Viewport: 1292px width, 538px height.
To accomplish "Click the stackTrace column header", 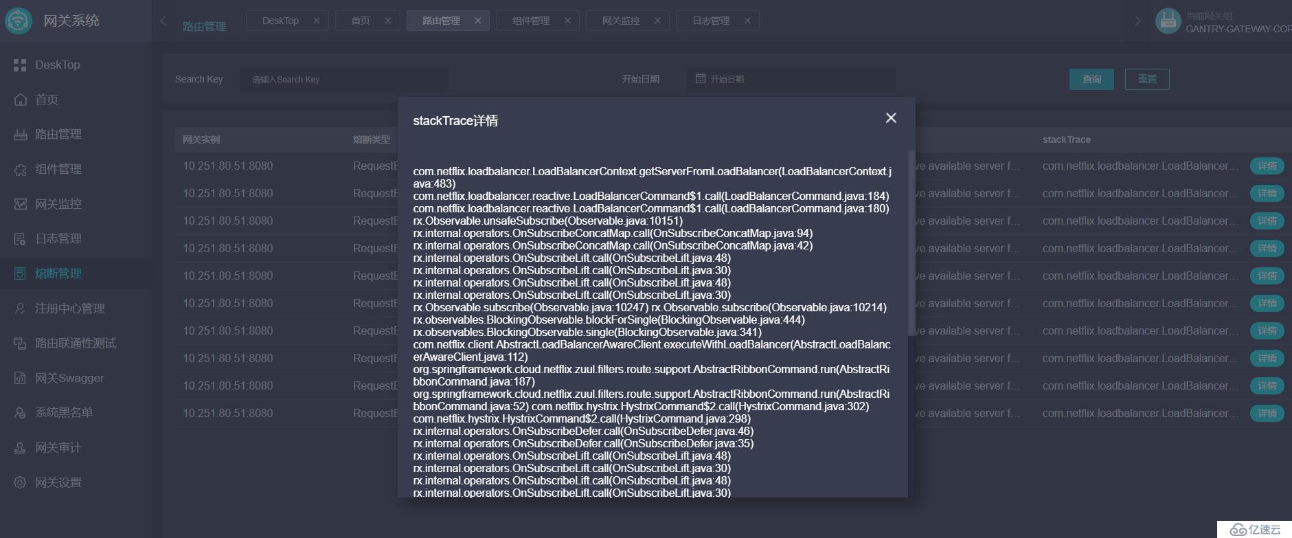I will click(x=1066, y=139).
